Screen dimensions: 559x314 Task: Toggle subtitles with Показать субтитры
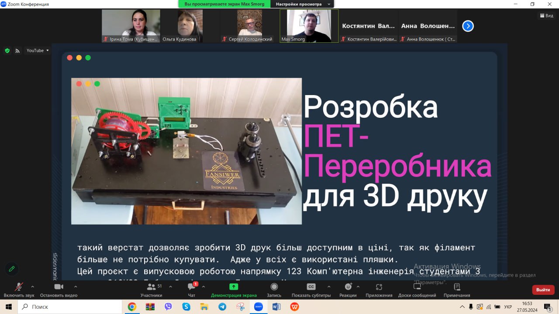[x=311, y=287]
